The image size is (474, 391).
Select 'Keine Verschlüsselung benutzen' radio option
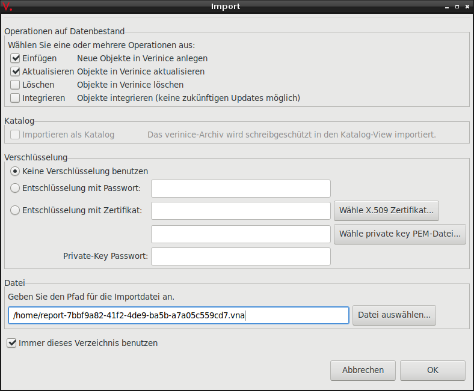point(14,171)
